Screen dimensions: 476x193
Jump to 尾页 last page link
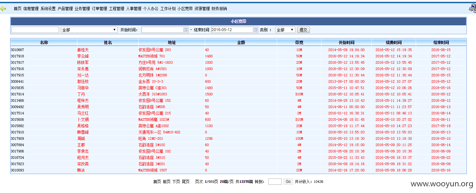[186, 182]
